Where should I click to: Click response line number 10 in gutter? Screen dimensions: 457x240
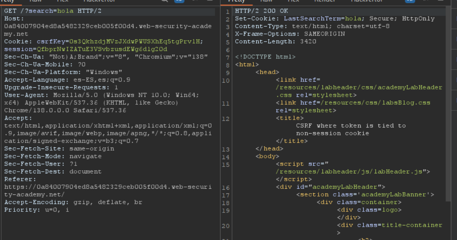(x=226, y=81)
